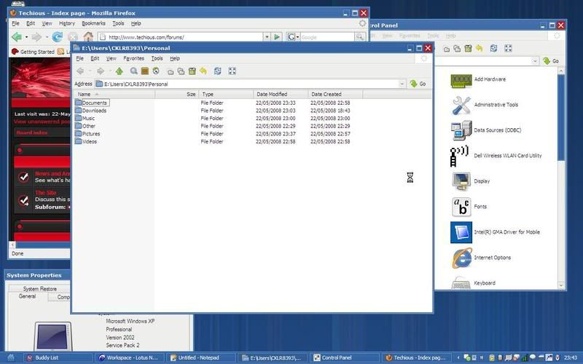Open Explorer File menu
This screenshot has height=364, width=583.
point(79,58)
